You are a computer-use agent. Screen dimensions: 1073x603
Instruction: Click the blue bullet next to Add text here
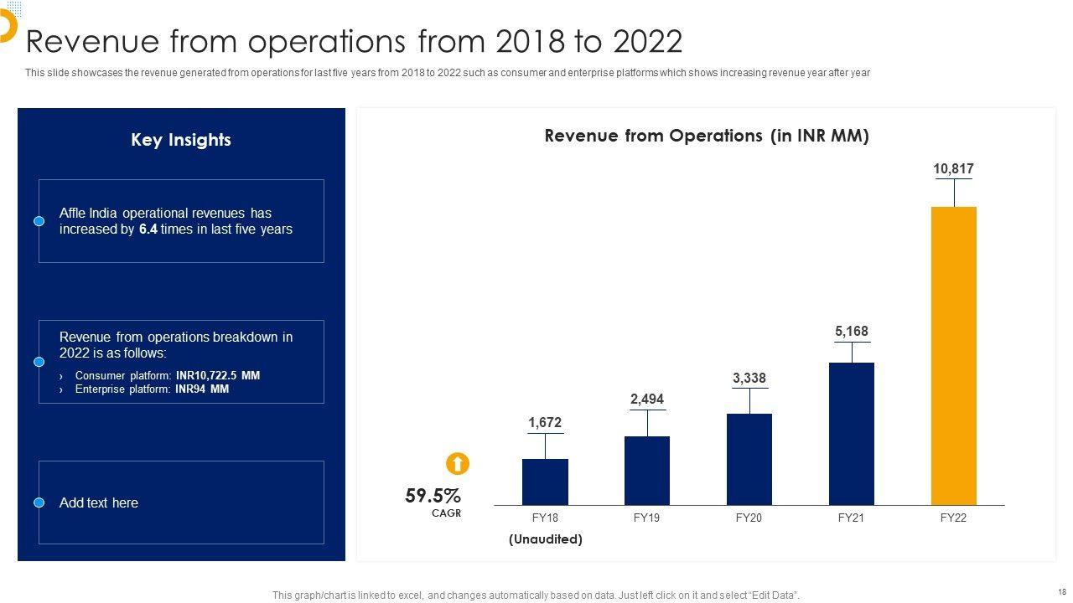coord(39,502)
